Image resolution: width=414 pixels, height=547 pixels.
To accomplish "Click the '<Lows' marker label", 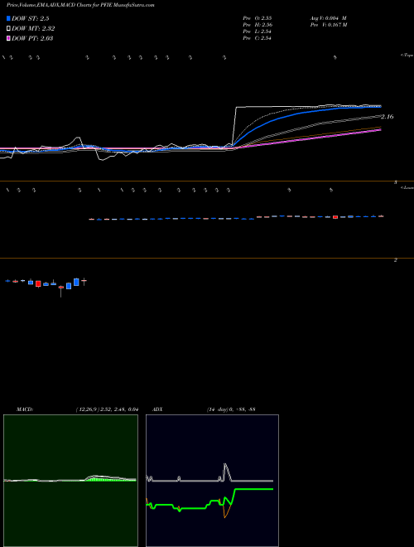I will [407, 187].
